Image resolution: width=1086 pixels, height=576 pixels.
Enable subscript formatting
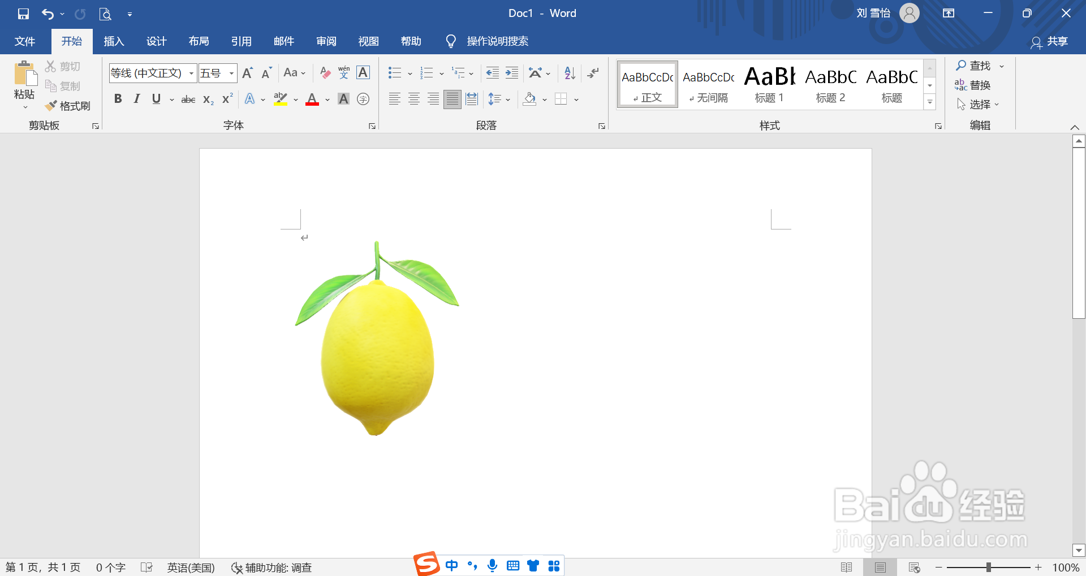[x=207, y=99]
